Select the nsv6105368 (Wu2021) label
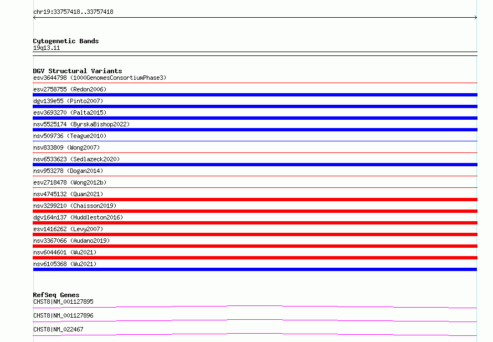This screenshot has width=493, height=342. 65,264
